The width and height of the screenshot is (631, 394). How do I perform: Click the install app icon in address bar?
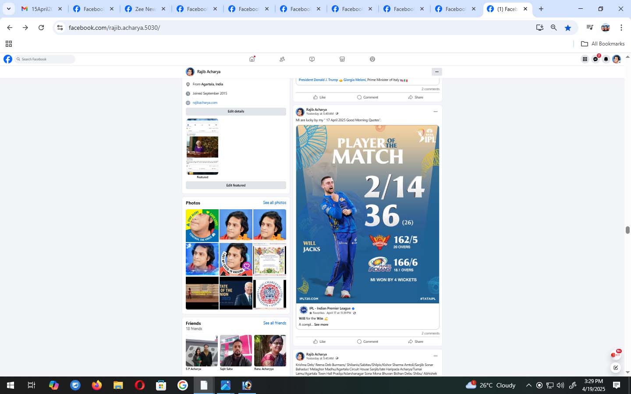pos(540,28)
